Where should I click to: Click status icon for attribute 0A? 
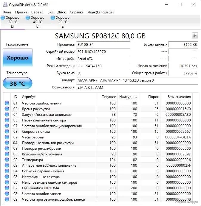coord(7,143)
